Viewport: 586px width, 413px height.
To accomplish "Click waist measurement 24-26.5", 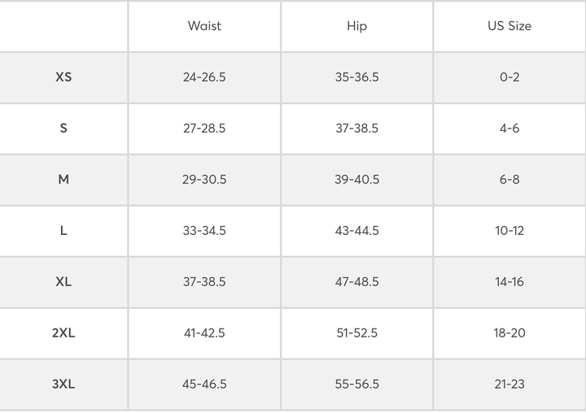I will click(204, 77).
